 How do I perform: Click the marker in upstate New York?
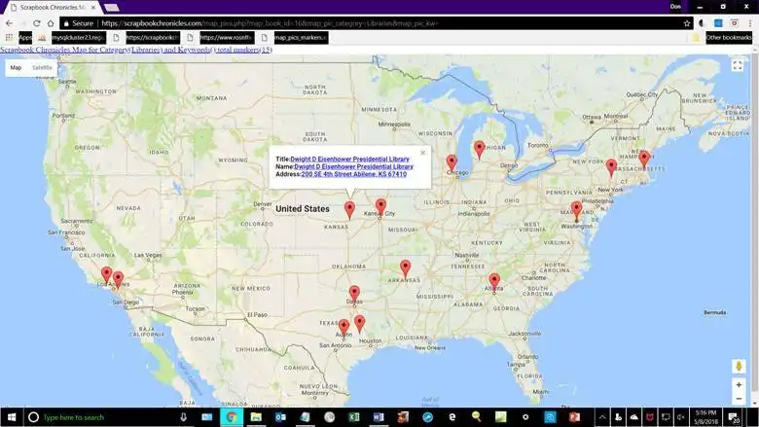[x=611, y=168]
